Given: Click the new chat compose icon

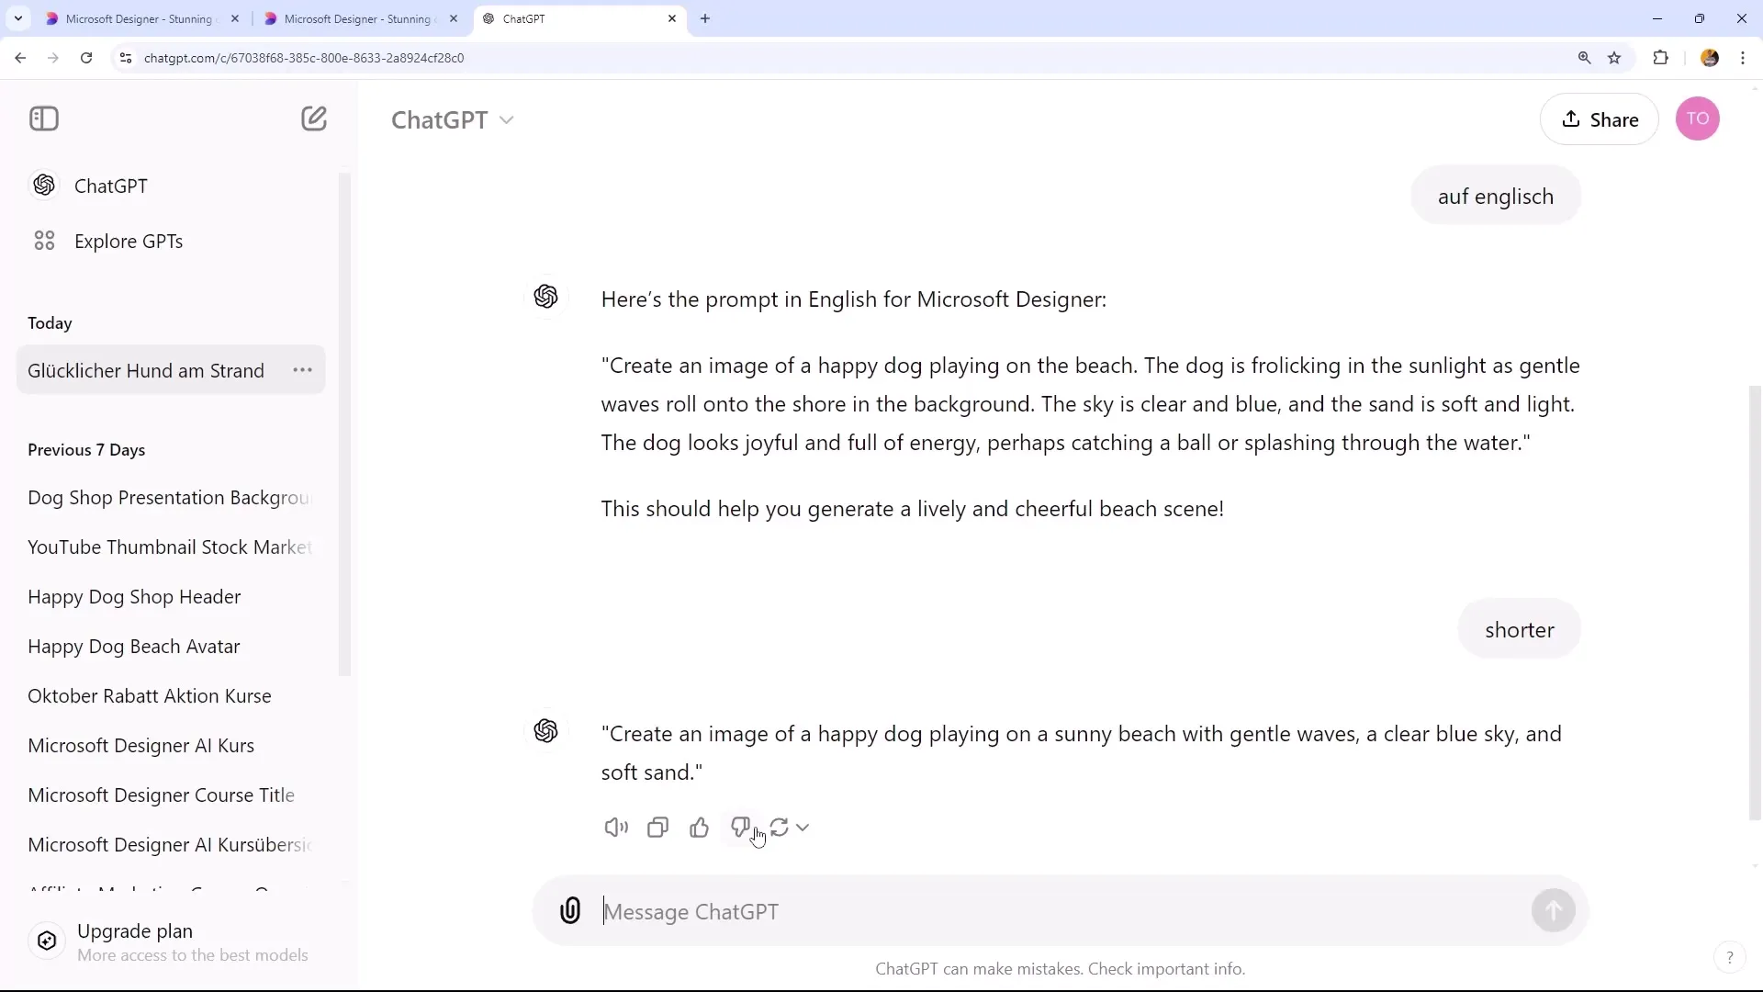Looking at the screenshot, I should [x=312, y=118].
